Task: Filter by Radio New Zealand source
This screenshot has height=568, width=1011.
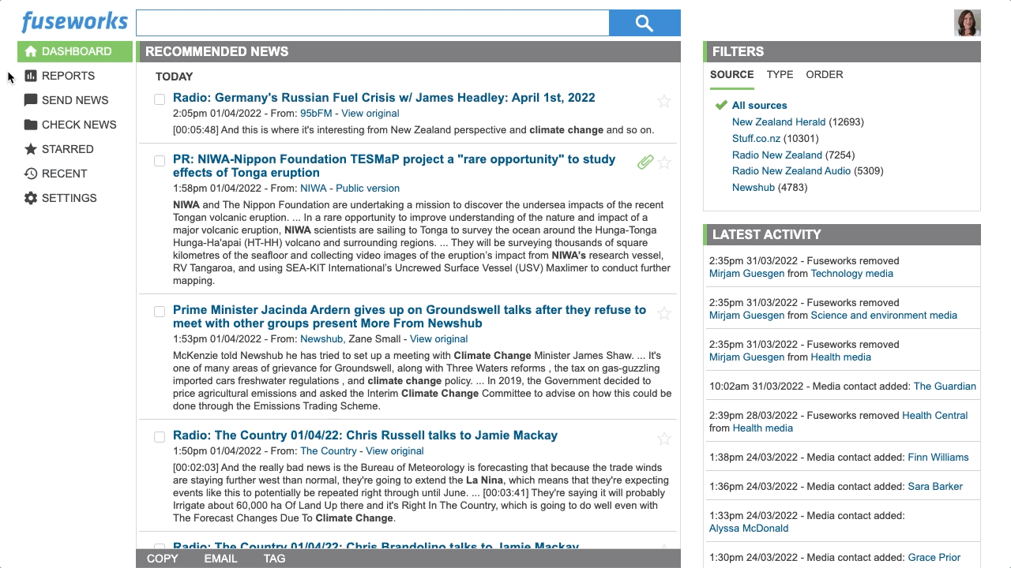Action: 777,155
